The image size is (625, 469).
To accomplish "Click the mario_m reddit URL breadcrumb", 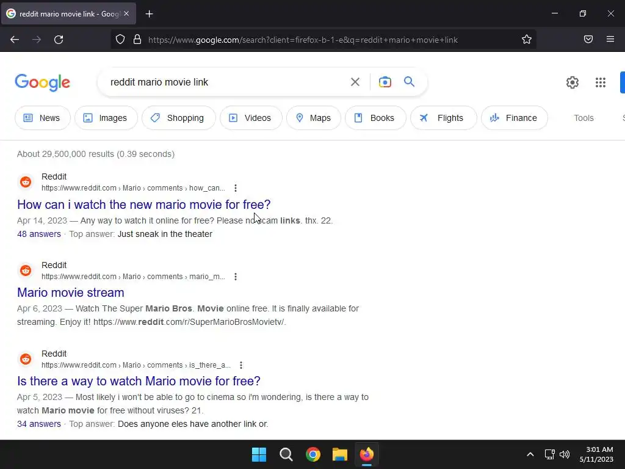I will point(133,277).
